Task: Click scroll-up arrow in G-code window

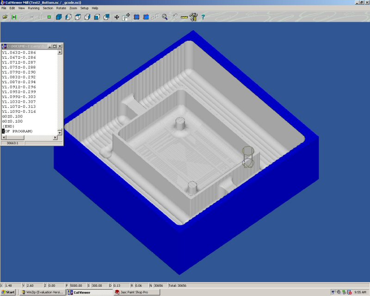Action: point(59,52)
